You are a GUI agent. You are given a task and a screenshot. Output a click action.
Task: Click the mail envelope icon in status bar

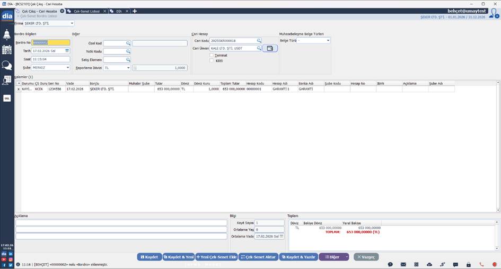coord(403,264)
